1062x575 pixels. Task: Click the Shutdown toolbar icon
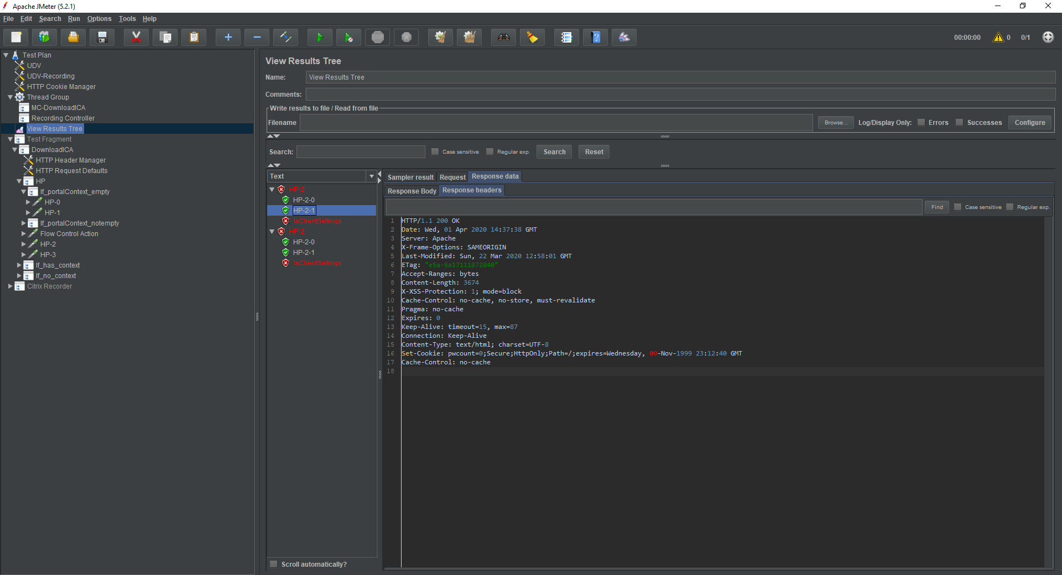[407, 37]
